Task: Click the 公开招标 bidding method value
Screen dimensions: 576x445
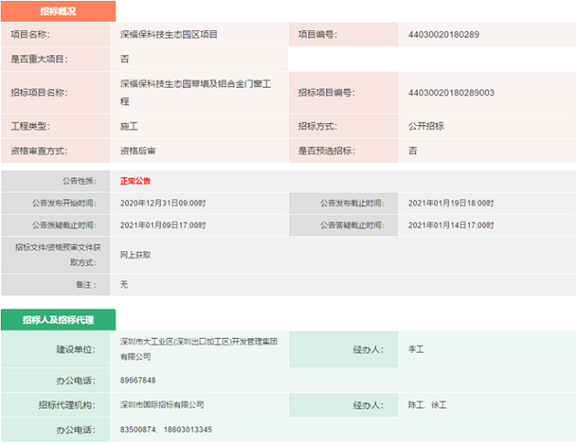Action: (425, 126)
